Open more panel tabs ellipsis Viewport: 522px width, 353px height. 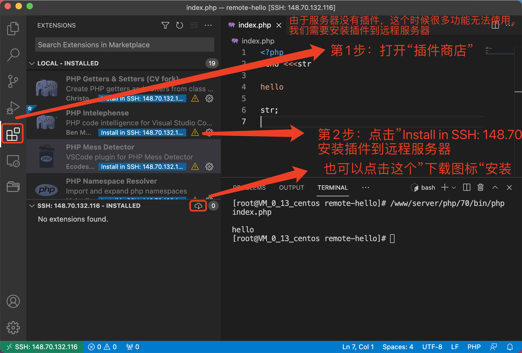pyautogui.click(x=366, y=187)
